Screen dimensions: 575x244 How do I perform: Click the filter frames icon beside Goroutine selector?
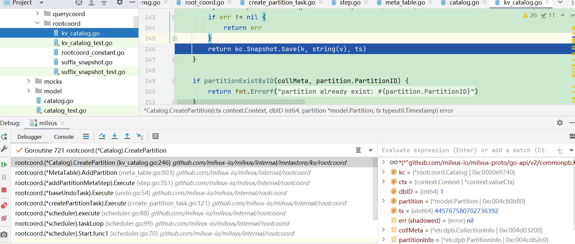[358, 150]
